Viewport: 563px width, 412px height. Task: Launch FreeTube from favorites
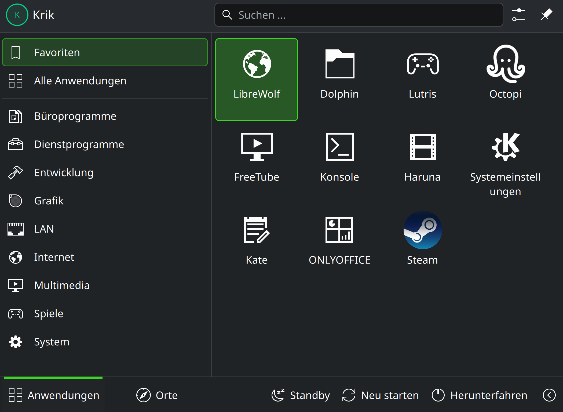(257, 157)
